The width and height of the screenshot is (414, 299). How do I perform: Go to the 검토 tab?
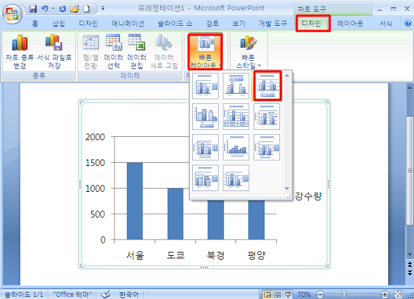[x=213, y=24]
